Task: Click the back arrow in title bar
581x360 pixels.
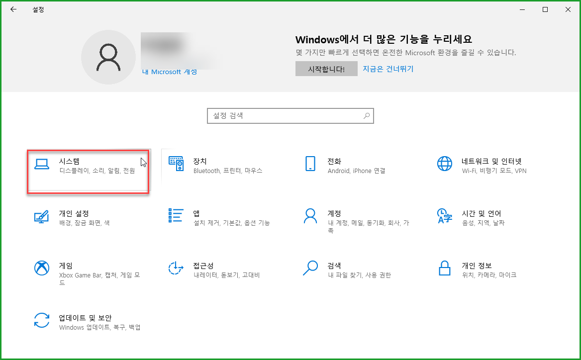Action: (13, 9)
